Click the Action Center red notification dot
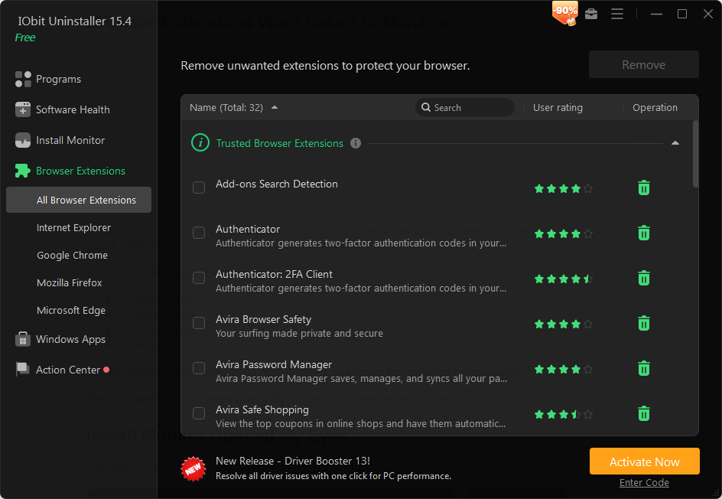This screenshot has height=499, width=722. pyautogui.click(x=106, y=370)
